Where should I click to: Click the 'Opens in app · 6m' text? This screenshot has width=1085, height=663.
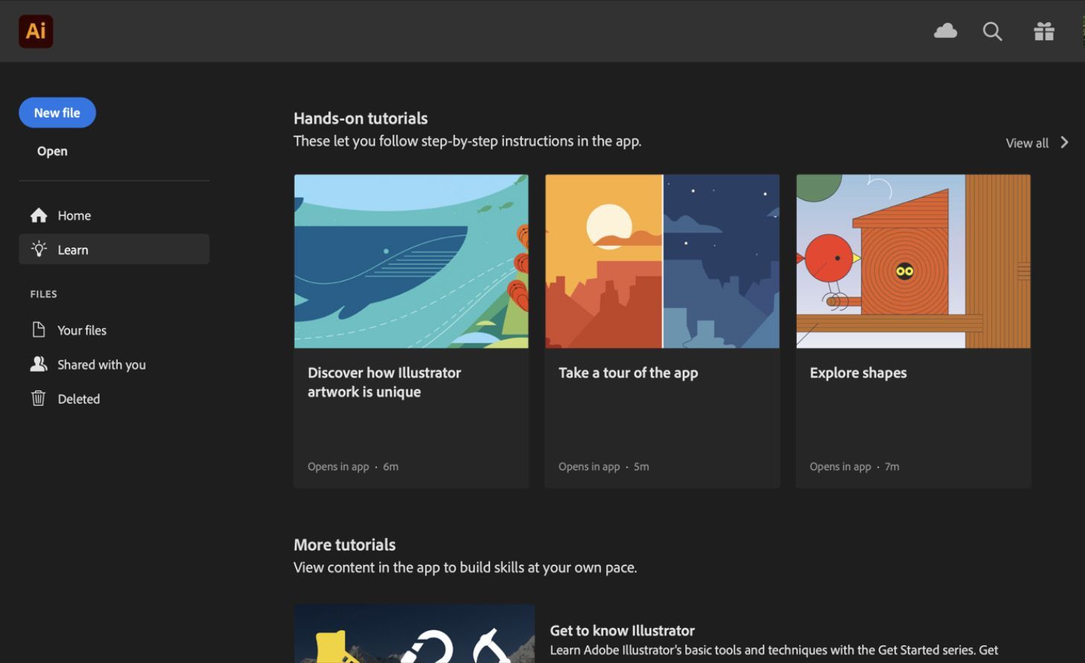click(x=353, y=466)
